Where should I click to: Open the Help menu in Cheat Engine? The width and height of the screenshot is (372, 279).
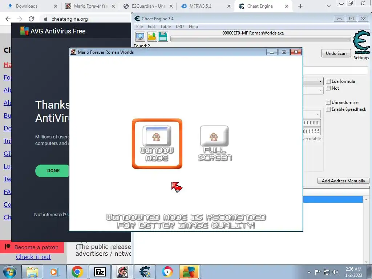point(193,26)
